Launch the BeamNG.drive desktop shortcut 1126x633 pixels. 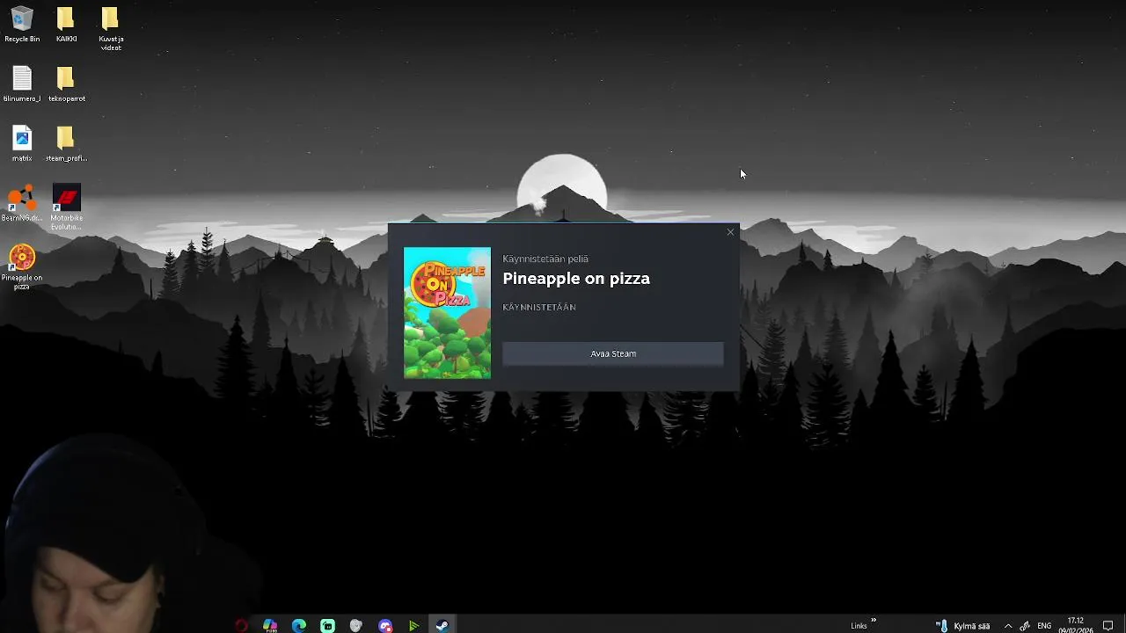pyautogui.click(x=22, y=203)
